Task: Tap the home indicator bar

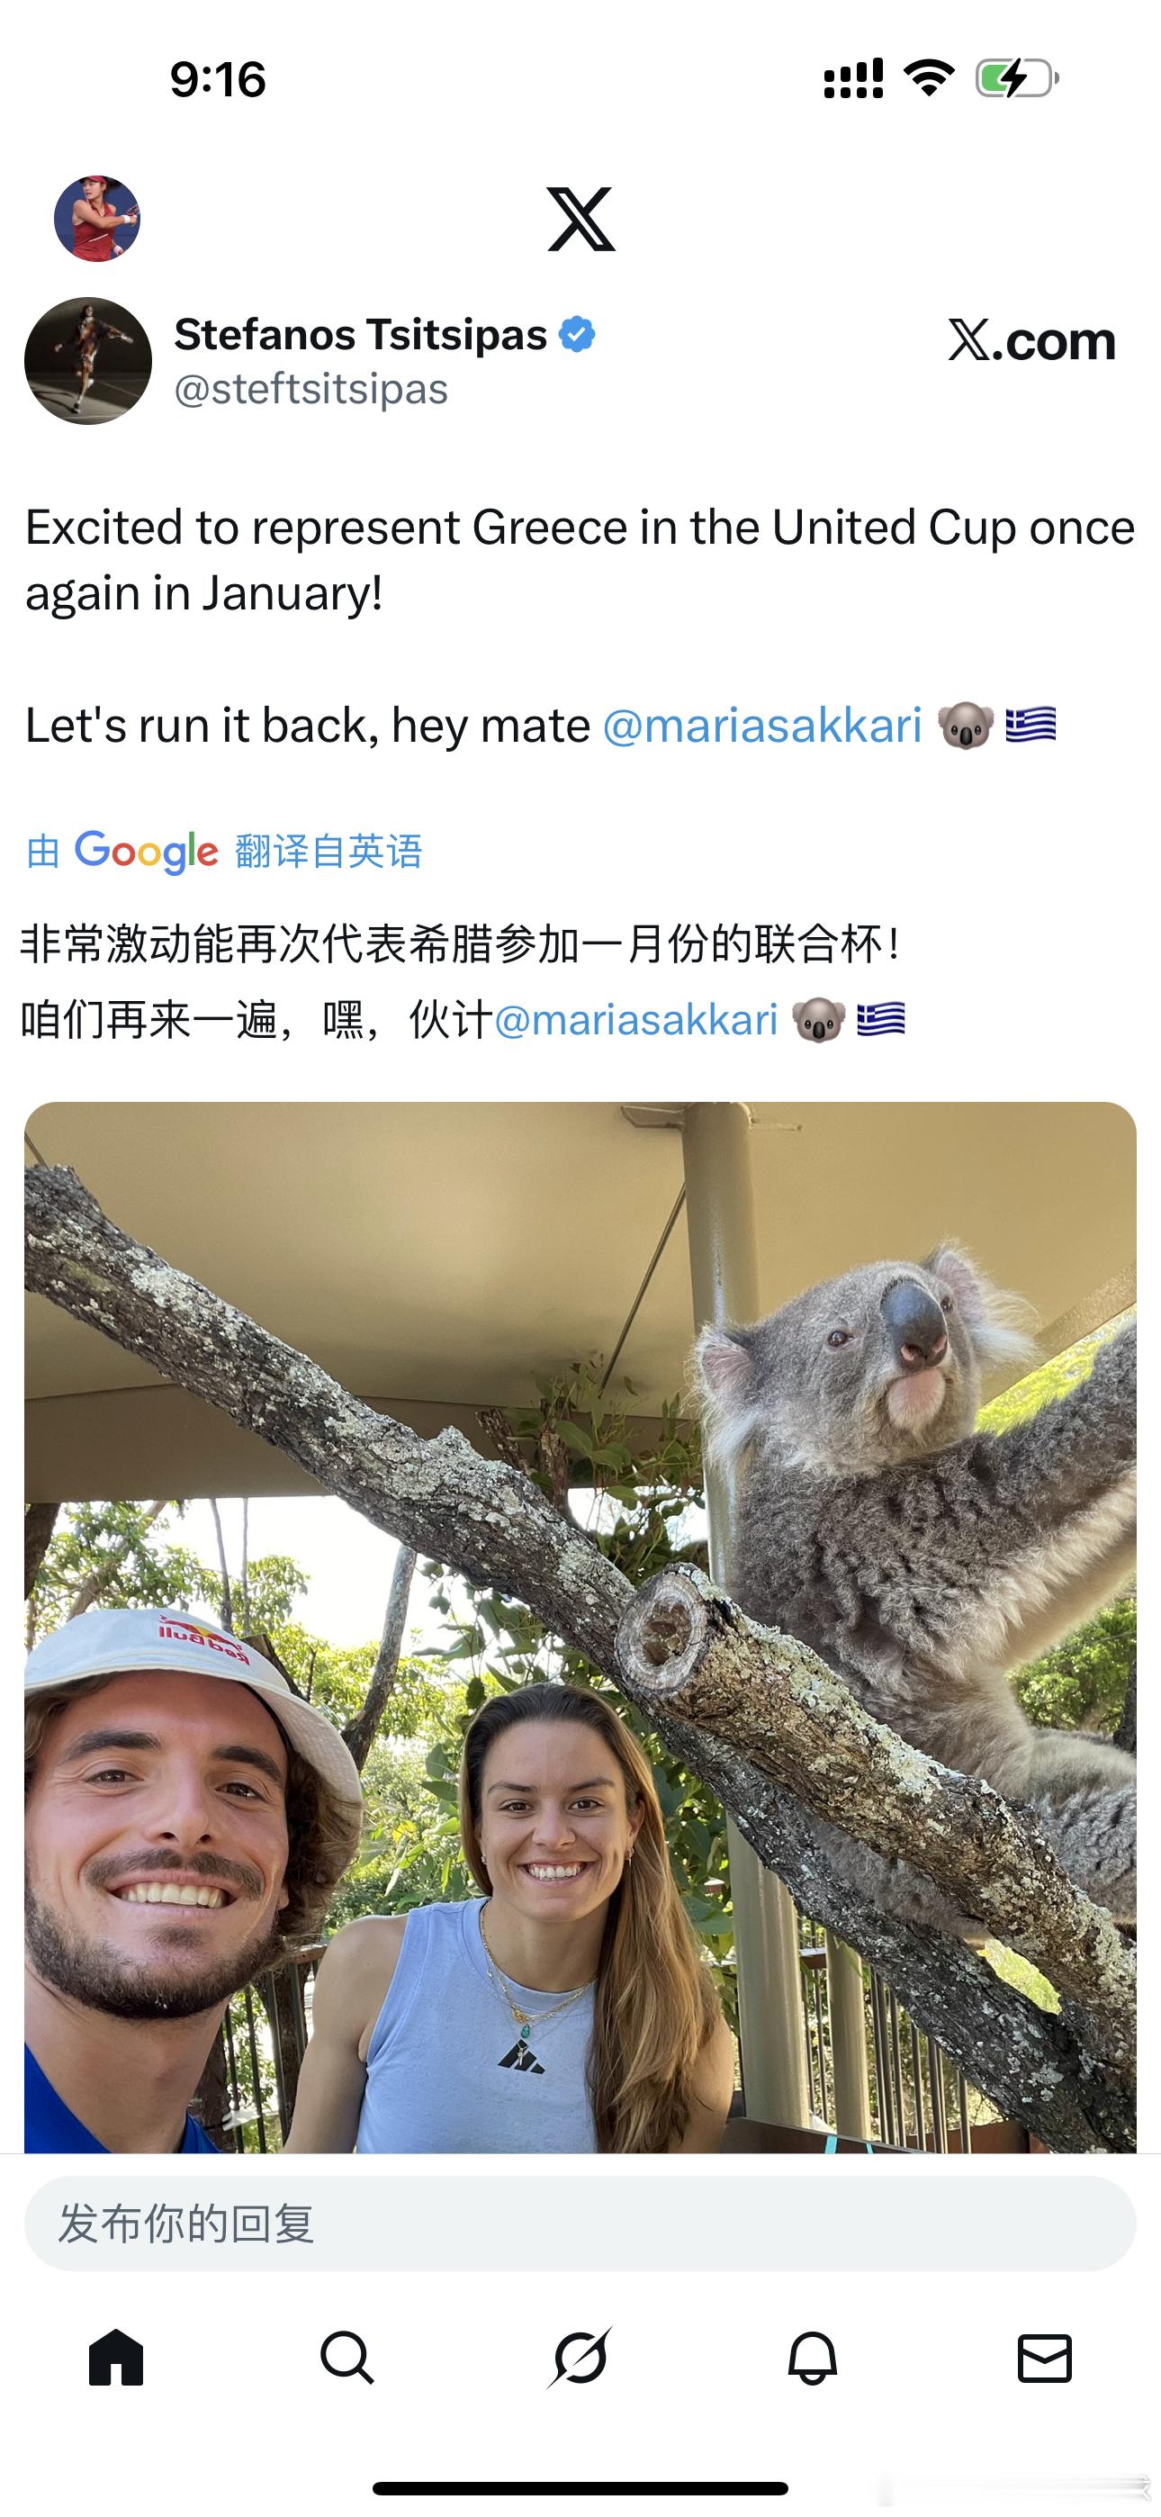Action: pos(580,2486)
